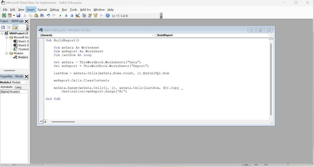Click the Break (pause) toolbar icon
This screenshot has height=167, width=314.
click(66, 16)
